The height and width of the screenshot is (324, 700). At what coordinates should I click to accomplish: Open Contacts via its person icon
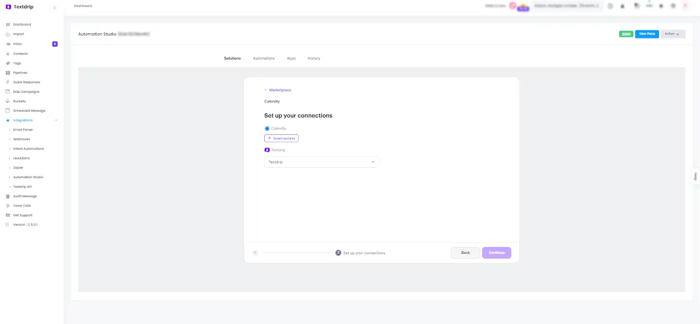coord(8,54)
